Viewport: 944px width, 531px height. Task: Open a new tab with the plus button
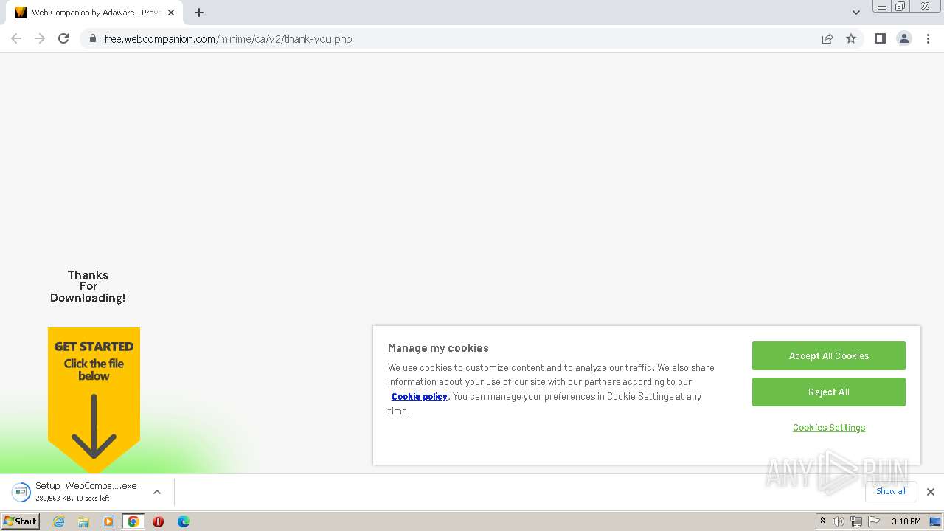199,13
